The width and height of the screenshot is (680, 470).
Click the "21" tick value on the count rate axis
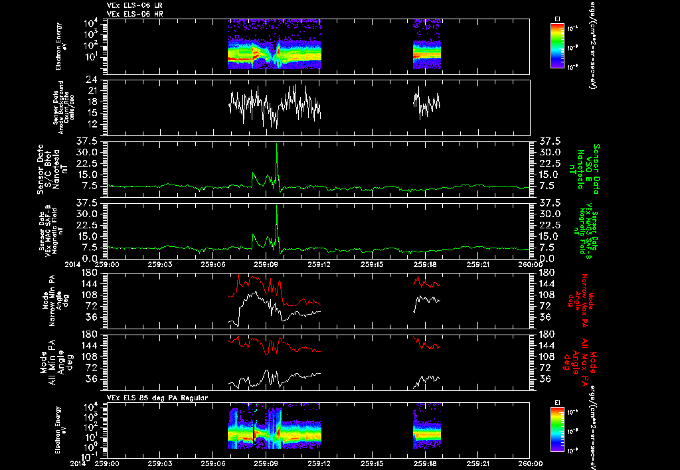tap(92, 91)
